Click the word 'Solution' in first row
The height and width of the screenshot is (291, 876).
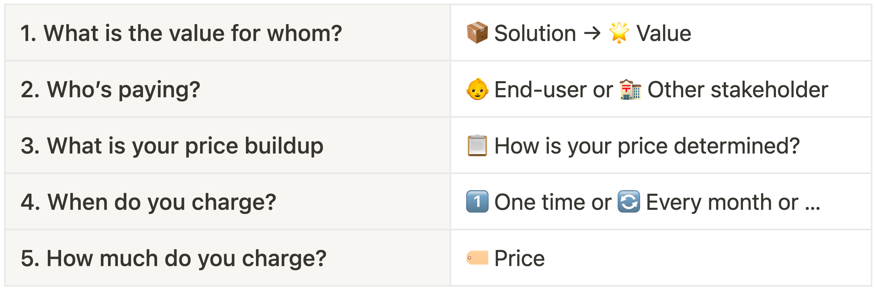pos(535,33)
